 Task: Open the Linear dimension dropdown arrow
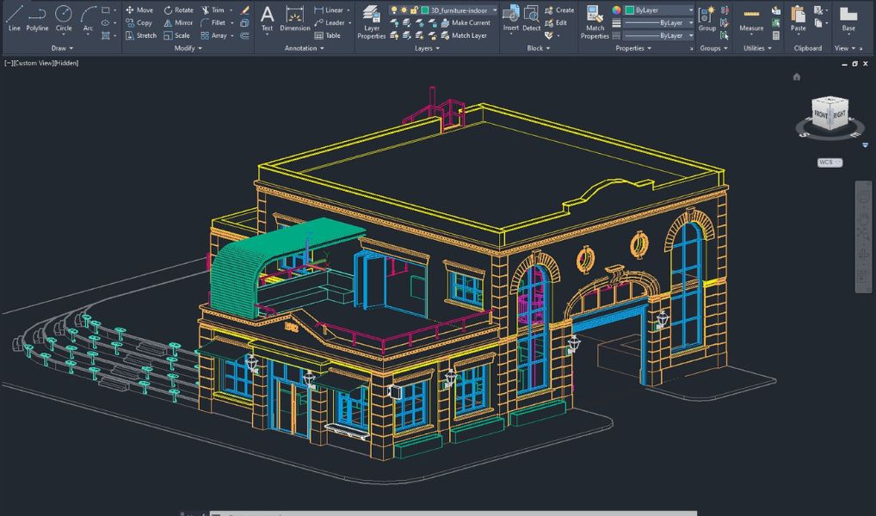(x=349, y=10)
